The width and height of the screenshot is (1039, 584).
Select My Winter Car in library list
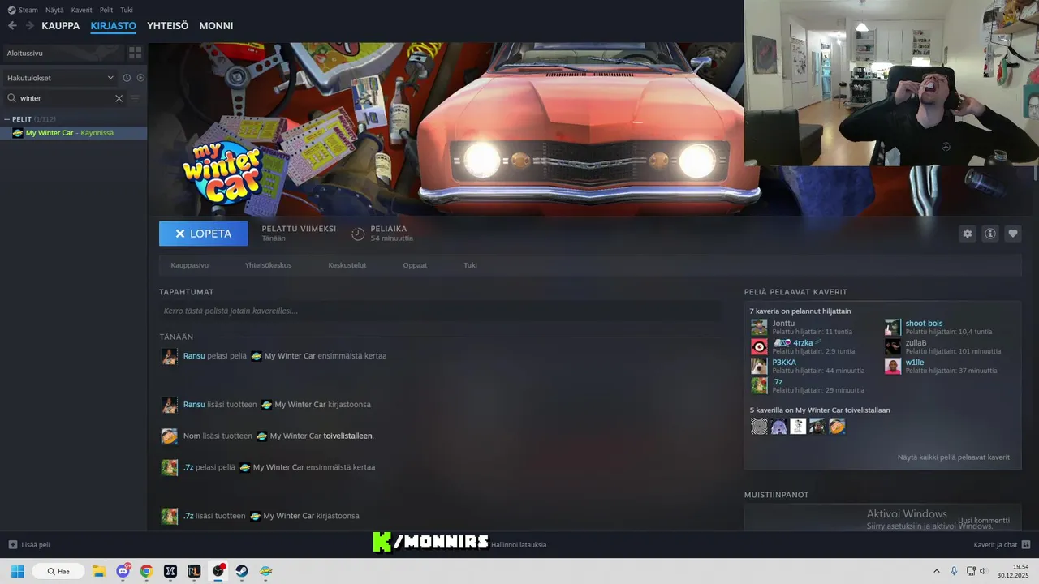[73, 133]
